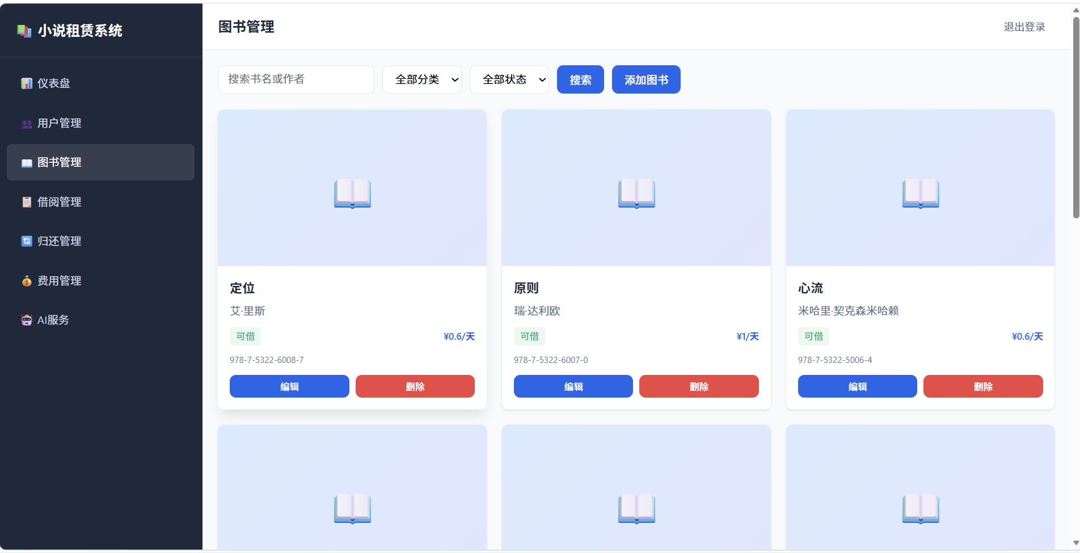Screen dimensions: 1080x553
Task: Click the clipboard icon for 借阅管理
Action: tap(27, 202)
